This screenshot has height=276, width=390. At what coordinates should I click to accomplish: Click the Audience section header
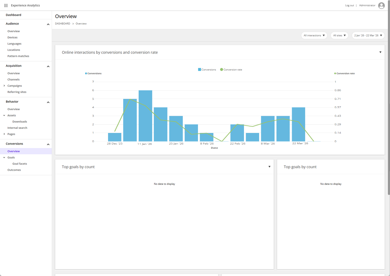click(12, 23)
